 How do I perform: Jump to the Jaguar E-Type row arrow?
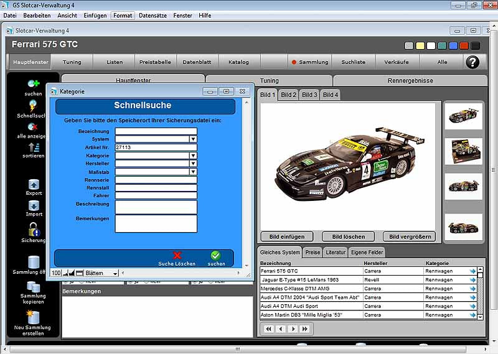click(x=472, y=280)
